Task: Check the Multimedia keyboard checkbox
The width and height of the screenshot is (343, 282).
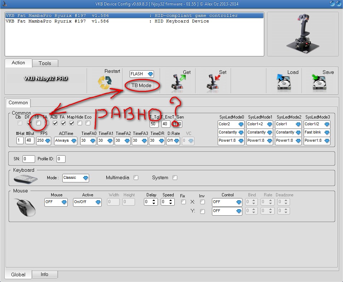Action: [x=136, y=178]
